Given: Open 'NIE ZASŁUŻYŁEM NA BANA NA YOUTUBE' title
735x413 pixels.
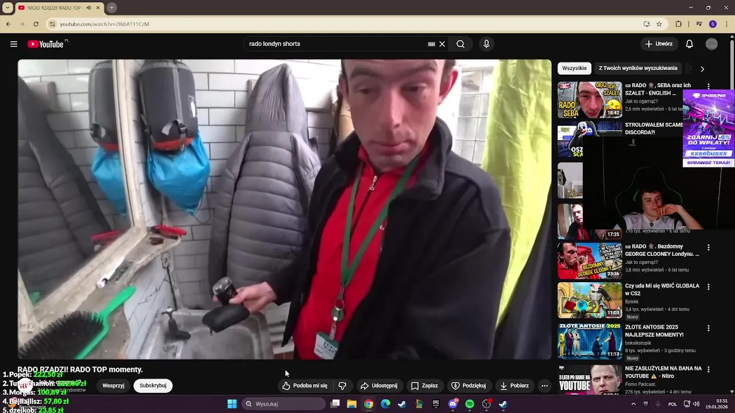Looking at the screenshot, I should pyautogui.click(x=663, y=372).
